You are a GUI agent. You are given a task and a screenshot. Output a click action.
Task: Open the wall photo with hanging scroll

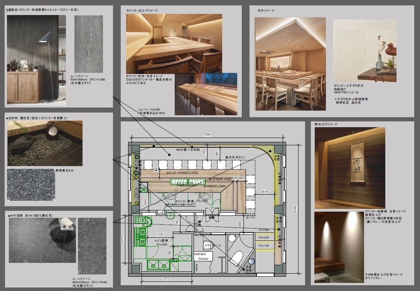click(x=350, y=168)
